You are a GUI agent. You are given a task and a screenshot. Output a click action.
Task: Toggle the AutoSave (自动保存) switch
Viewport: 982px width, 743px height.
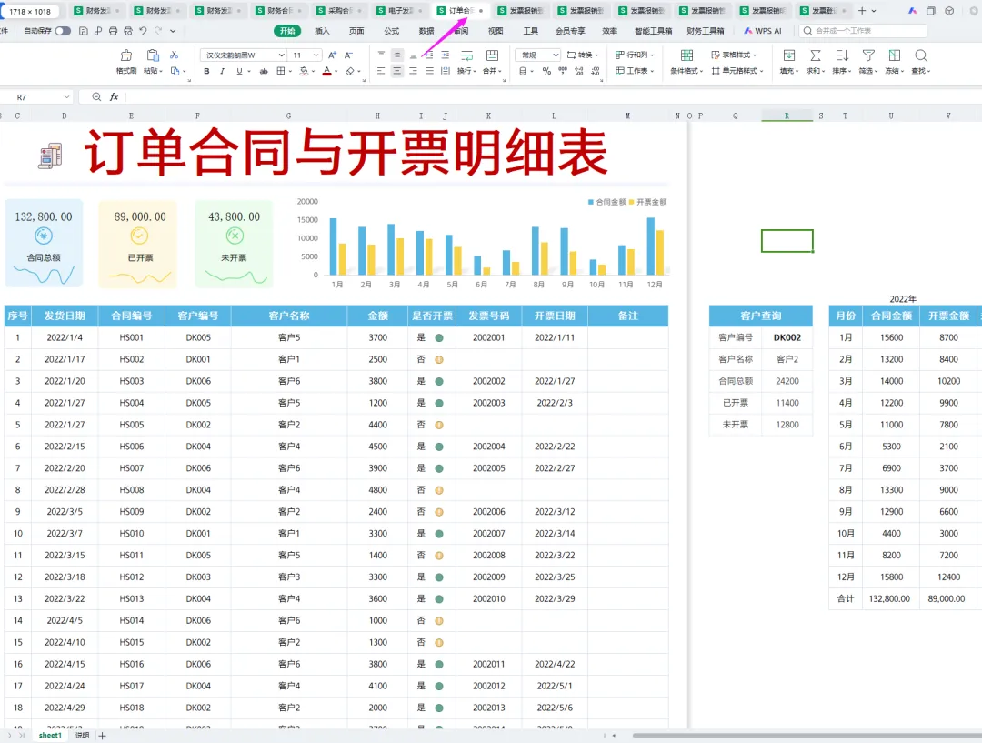[63, 31]
